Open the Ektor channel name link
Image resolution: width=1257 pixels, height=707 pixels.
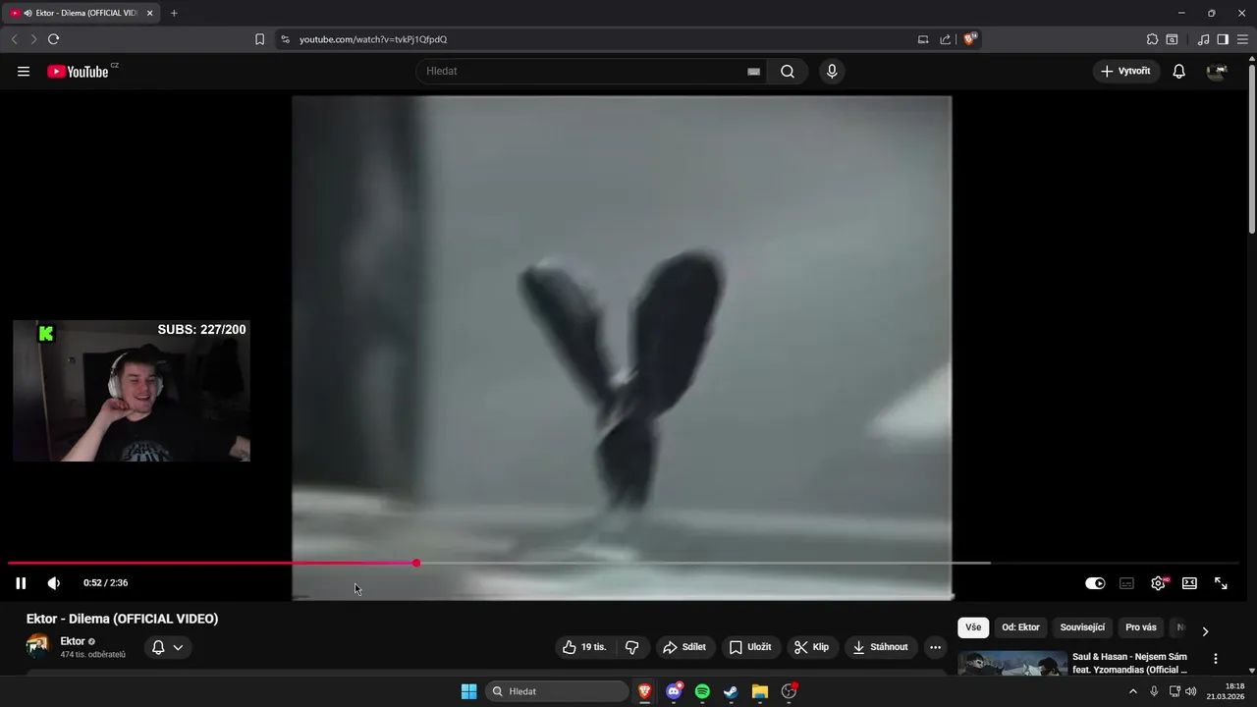(73, 641)
